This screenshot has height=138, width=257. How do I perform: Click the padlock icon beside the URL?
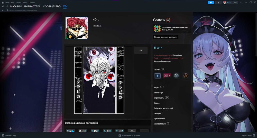pos(7,10)
